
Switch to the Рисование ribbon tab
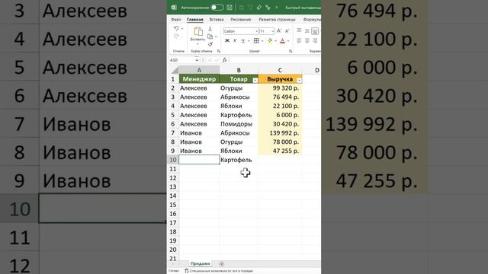tap(241, 19)
